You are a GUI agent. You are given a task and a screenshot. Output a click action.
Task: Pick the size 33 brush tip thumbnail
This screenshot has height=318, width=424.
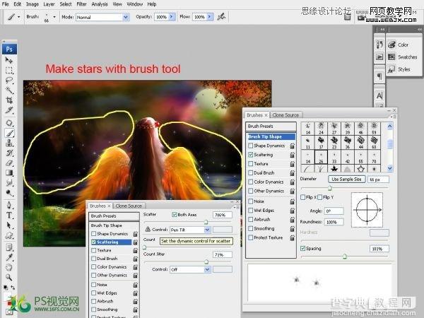pyautogui.click(x=334, y=158)
